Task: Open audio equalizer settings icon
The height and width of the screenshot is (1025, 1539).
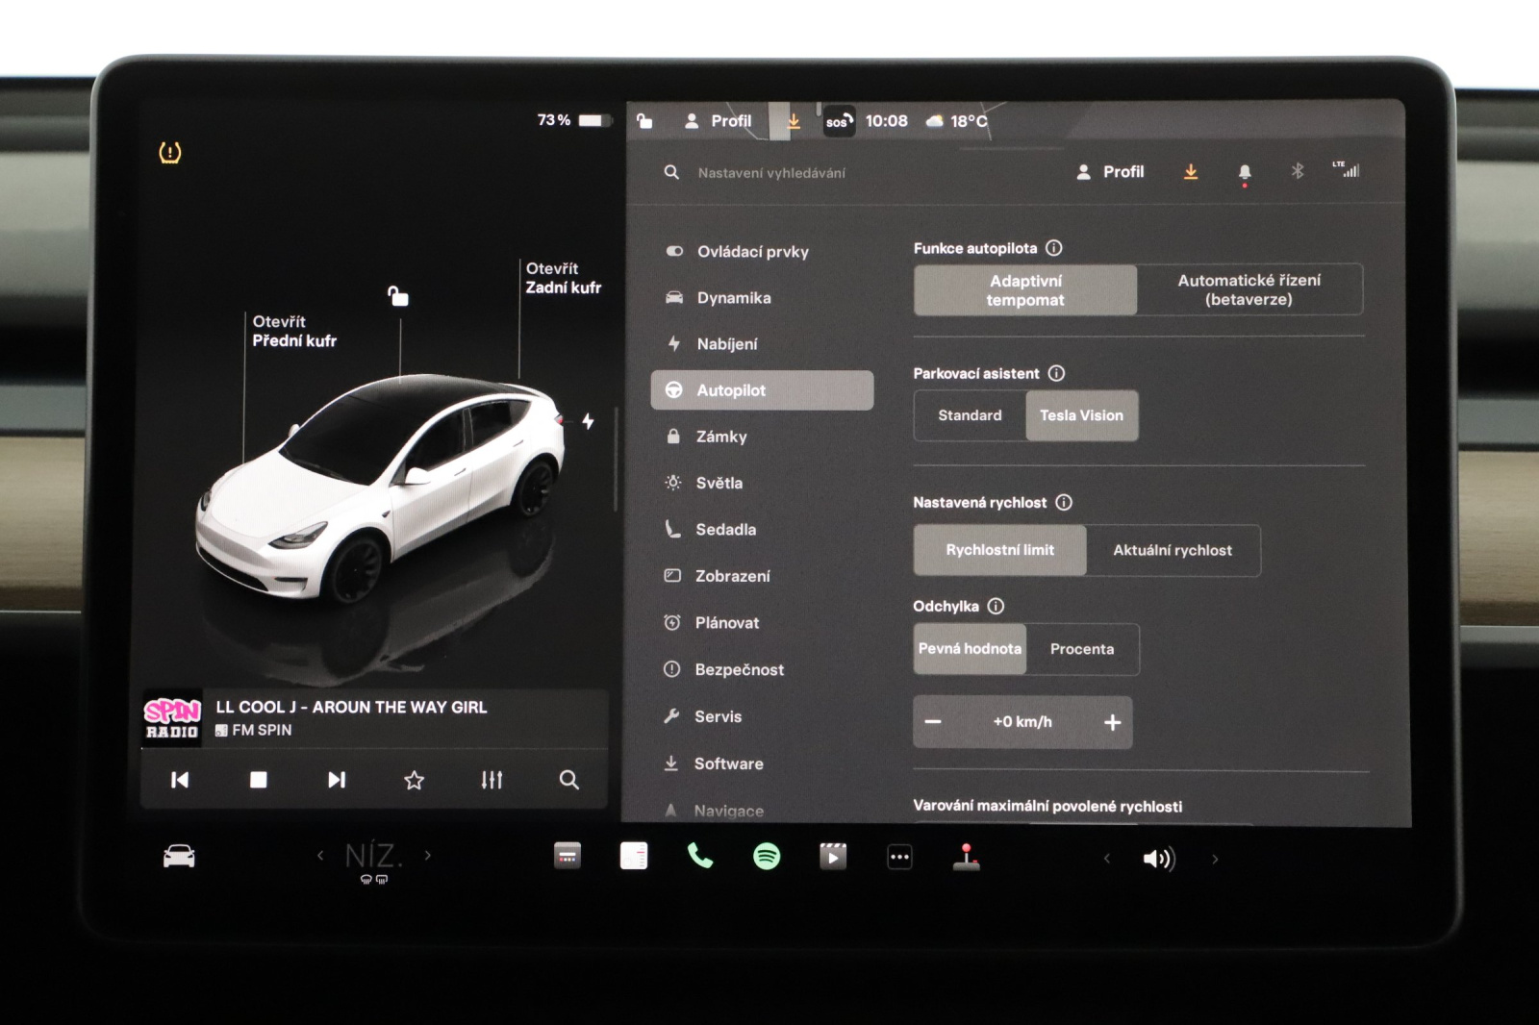Action: [492, 780]
